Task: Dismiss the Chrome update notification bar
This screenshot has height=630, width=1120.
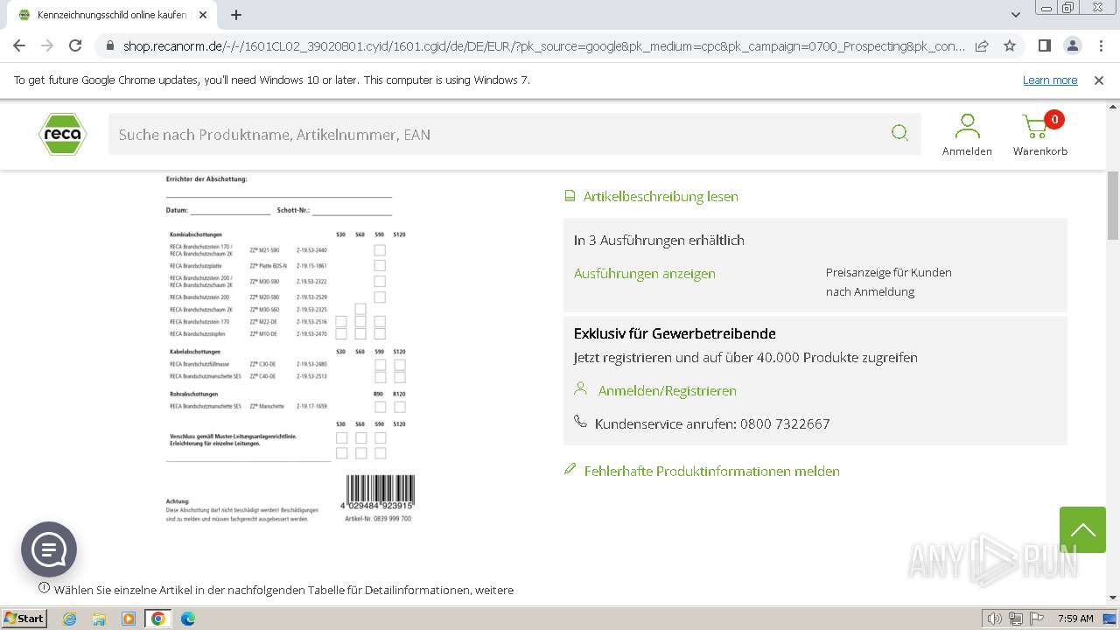Action: point(1099,80)
